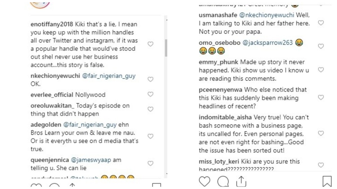Screen dimensions: 337x189
Task: Like everlee_official's Nollywood comment
Action: pyautogui.click(x=151, y=94)
